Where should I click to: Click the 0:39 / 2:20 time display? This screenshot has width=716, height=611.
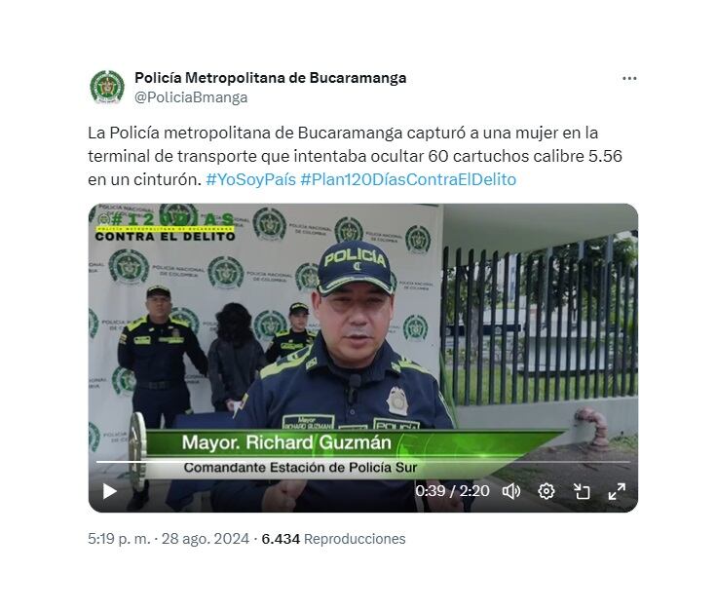pyautogui.click(x=452, y=491)
